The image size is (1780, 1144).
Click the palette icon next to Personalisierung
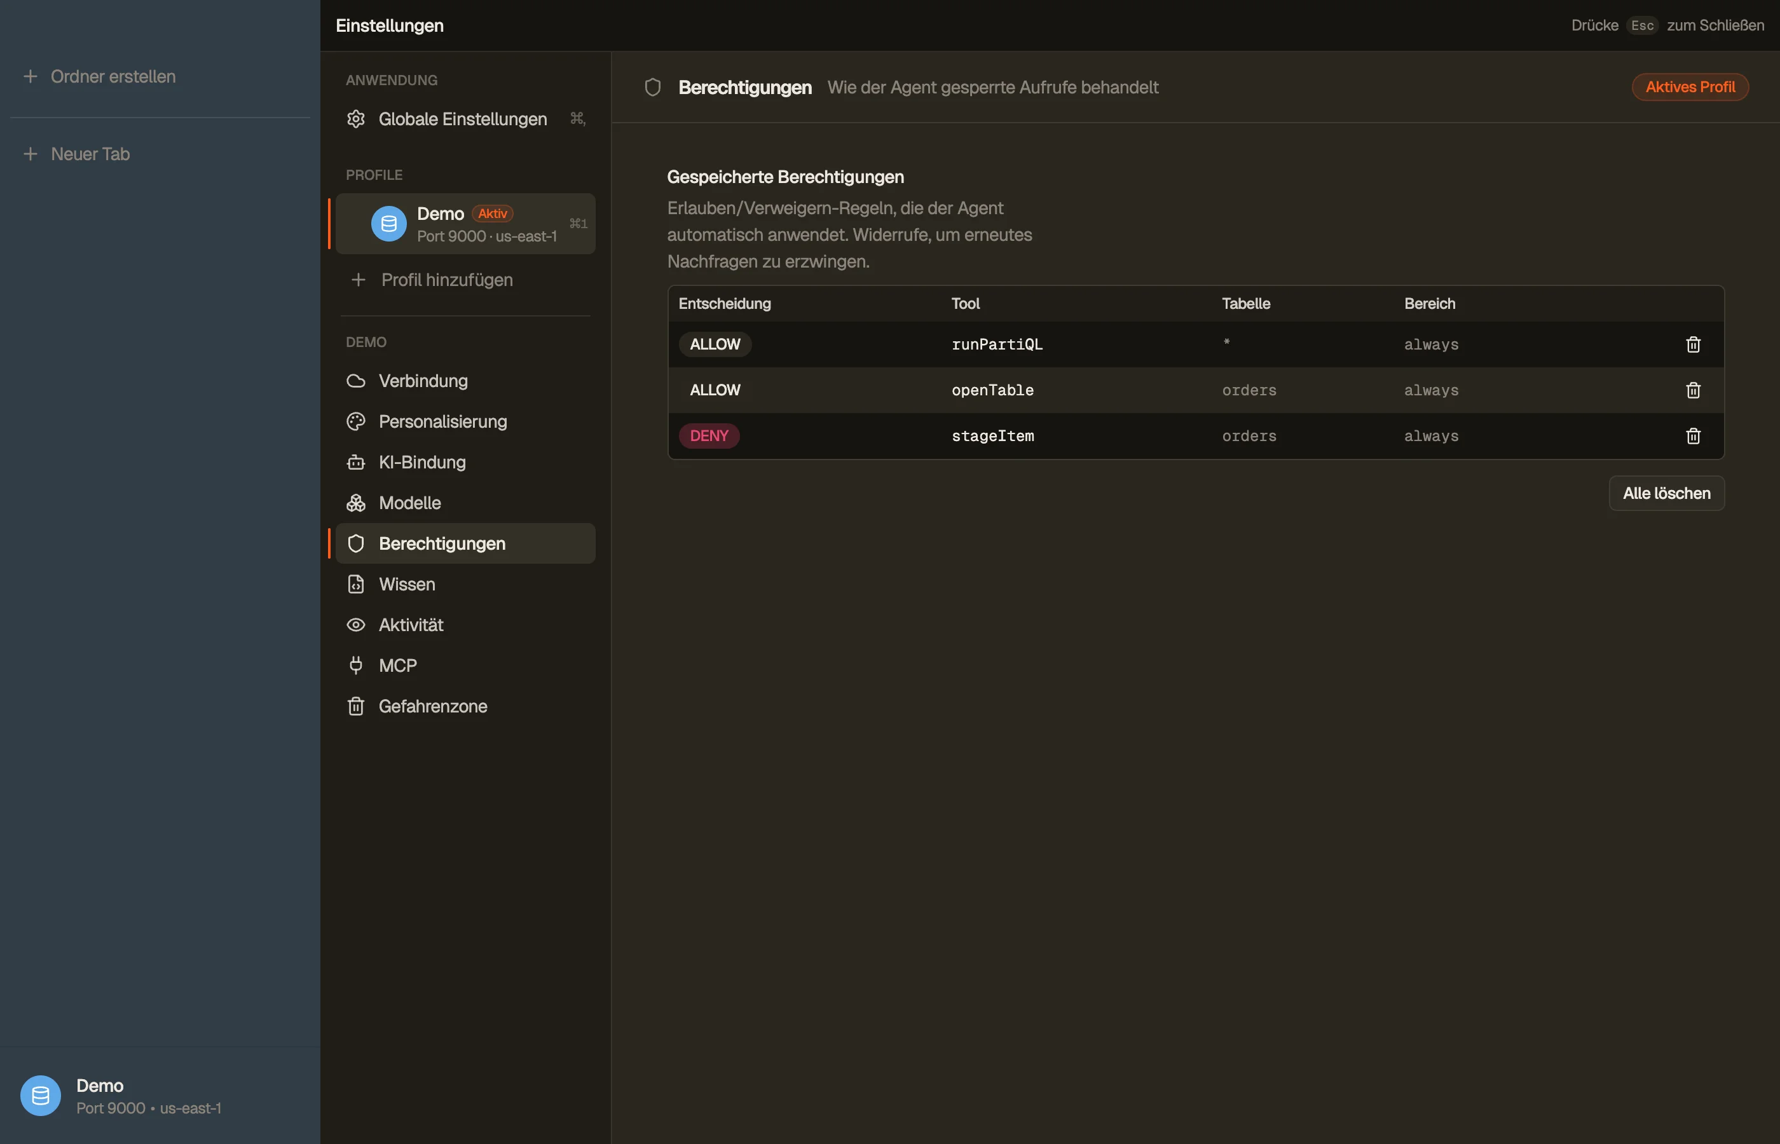tap(356, 422)
